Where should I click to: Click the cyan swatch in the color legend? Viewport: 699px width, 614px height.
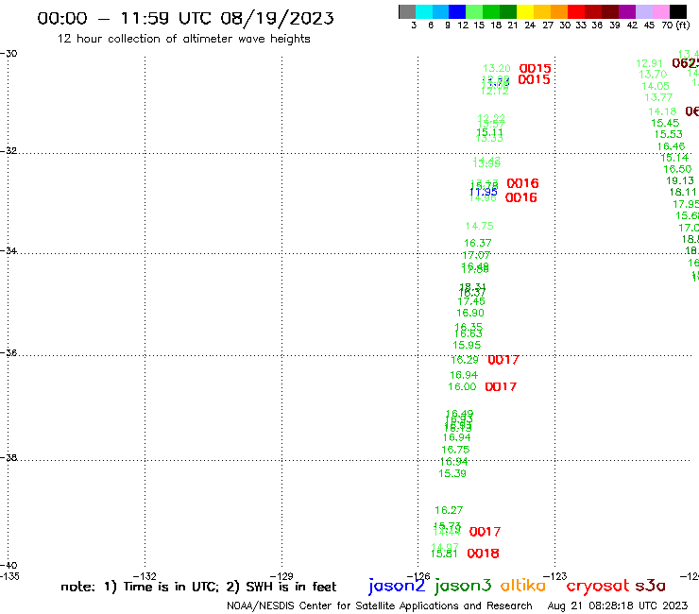pos(424,11)
